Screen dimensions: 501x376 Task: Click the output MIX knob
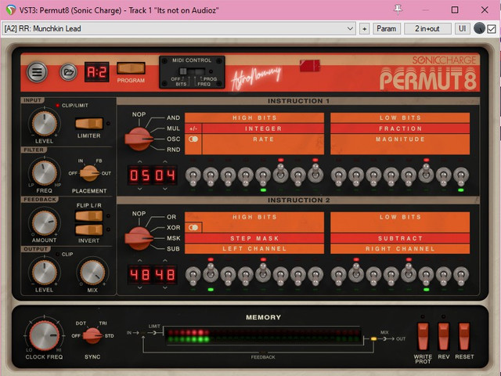click(x=92, y=273)
